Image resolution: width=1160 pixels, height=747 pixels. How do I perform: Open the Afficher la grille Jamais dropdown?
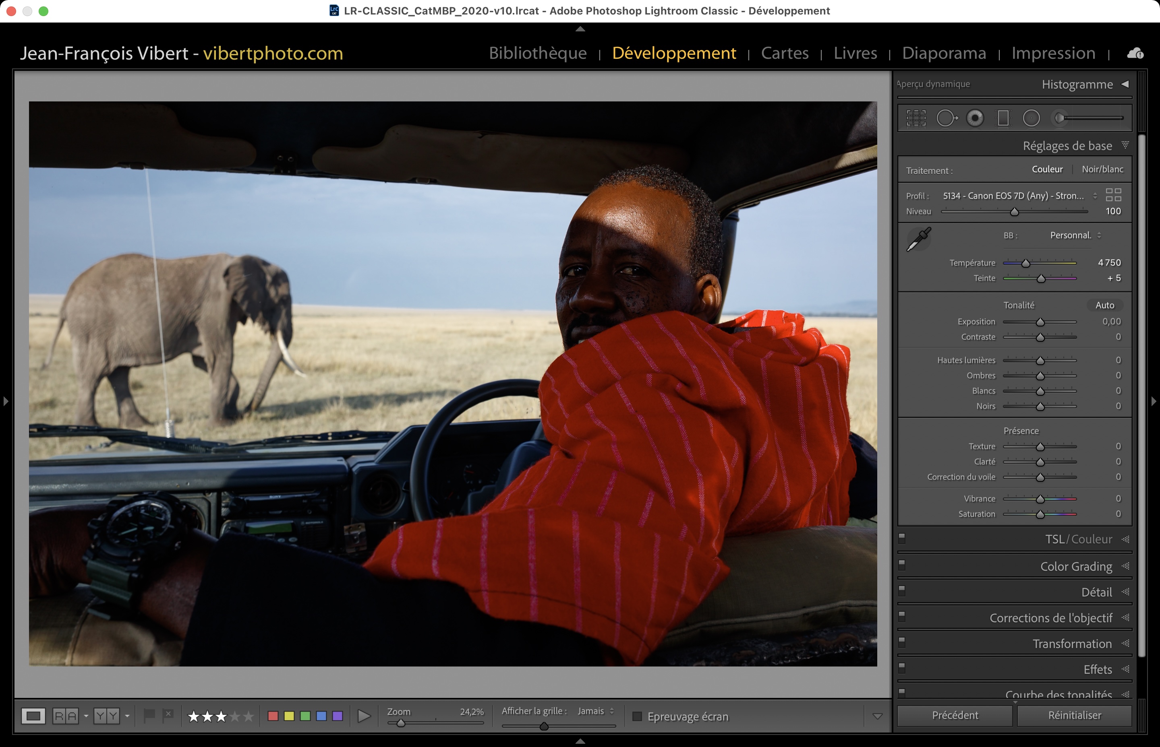pyautogui.click(x=596, y=711)
